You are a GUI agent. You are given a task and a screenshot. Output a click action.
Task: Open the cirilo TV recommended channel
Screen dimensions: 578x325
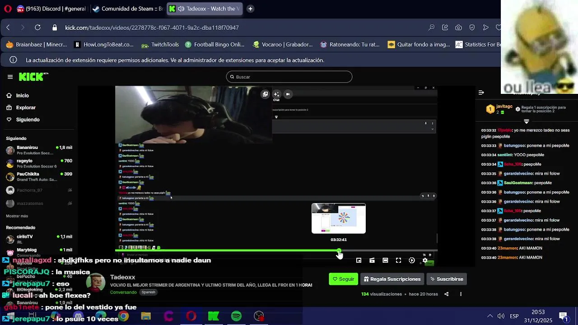pos(39,239)
